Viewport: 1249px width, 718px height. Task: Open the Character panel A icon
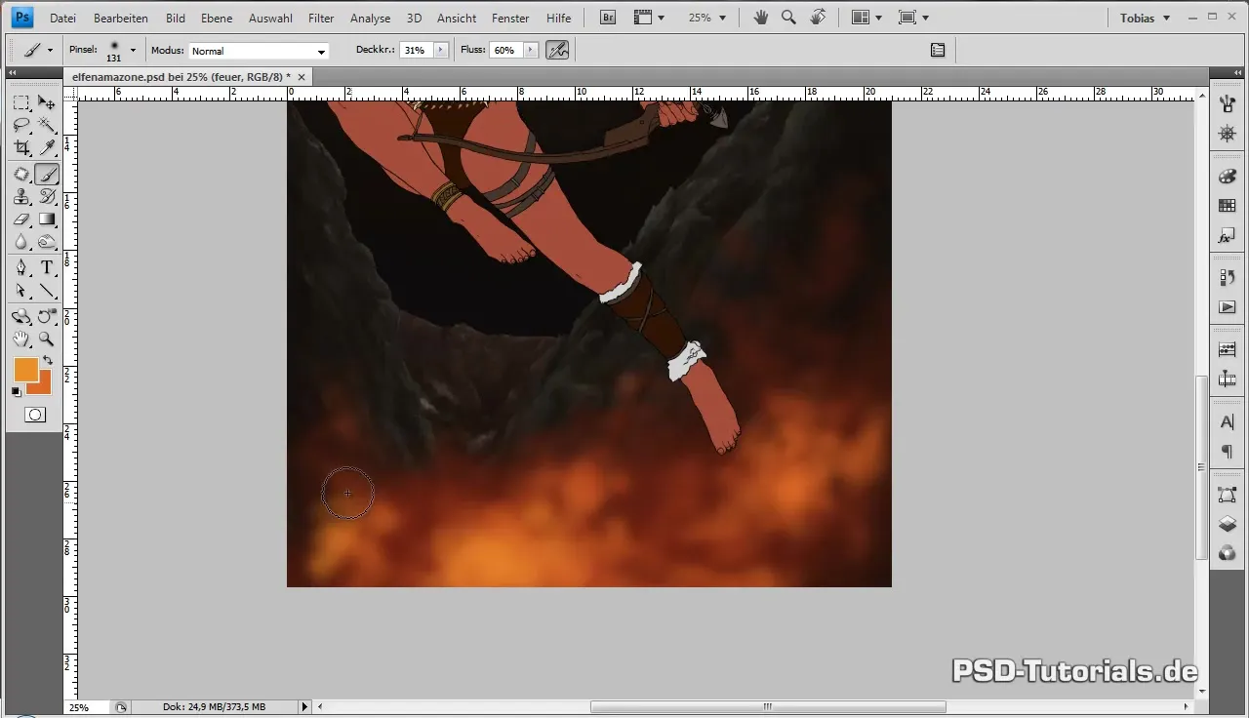point(1228,422)
